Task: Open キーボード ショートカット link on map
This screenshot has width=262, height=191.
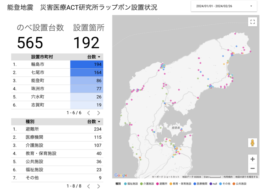Action: [166, 177]
